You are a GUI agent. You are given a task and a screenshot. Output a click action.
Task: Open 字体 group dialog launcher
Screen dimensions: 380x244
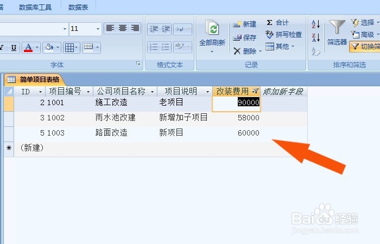click(x=138, y=63)
